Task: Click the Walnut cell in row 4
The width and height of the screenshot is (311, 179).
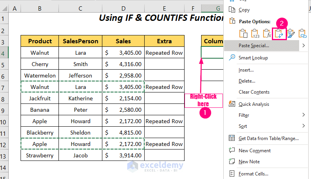Action: pyautogui.click(x=40, y=53)
